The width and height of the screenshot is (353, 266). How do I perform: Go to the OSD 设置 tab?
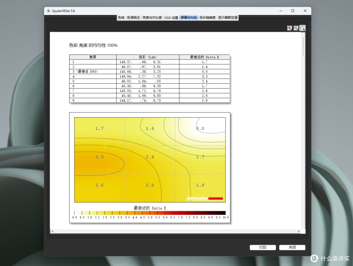pos(171,18)
